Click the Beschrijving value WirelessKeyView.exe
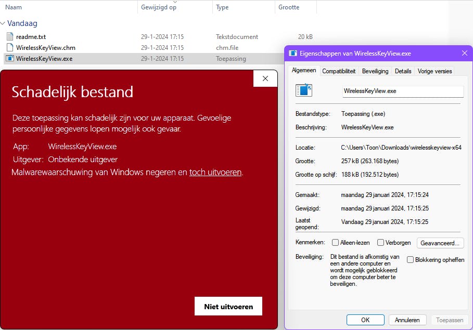The width and height of the screenshot is (473, 330). 367,127
